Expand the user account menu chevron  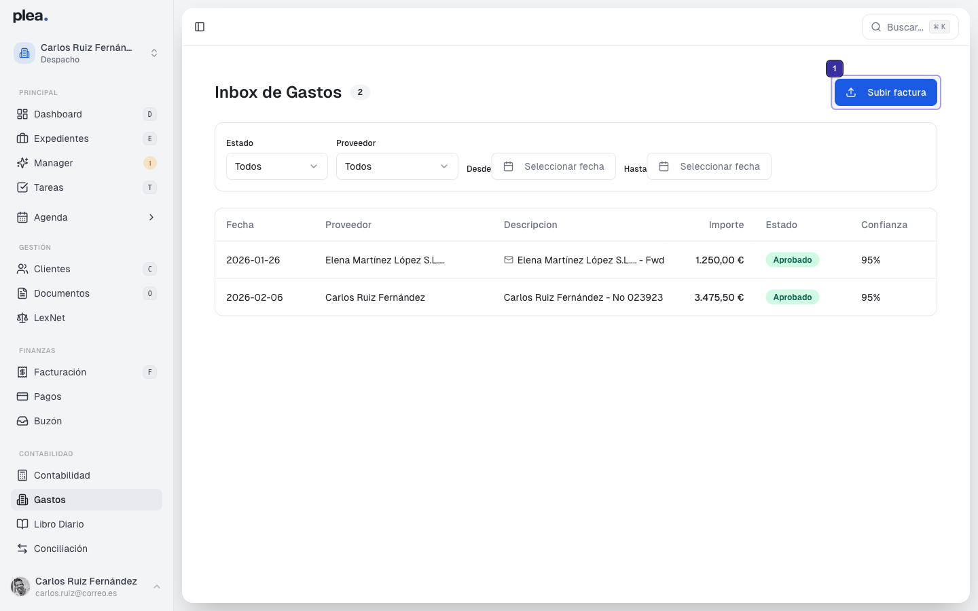pyautogui.click(x=157, y=587)
